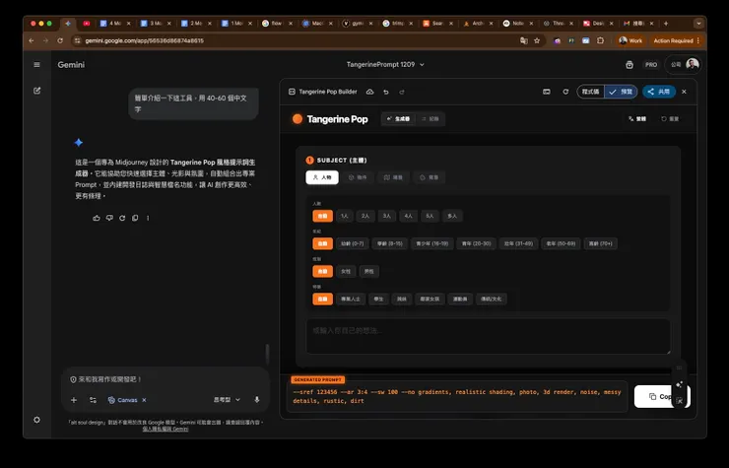
Task: Click the PRO badge in header
Action: (651, 65)
